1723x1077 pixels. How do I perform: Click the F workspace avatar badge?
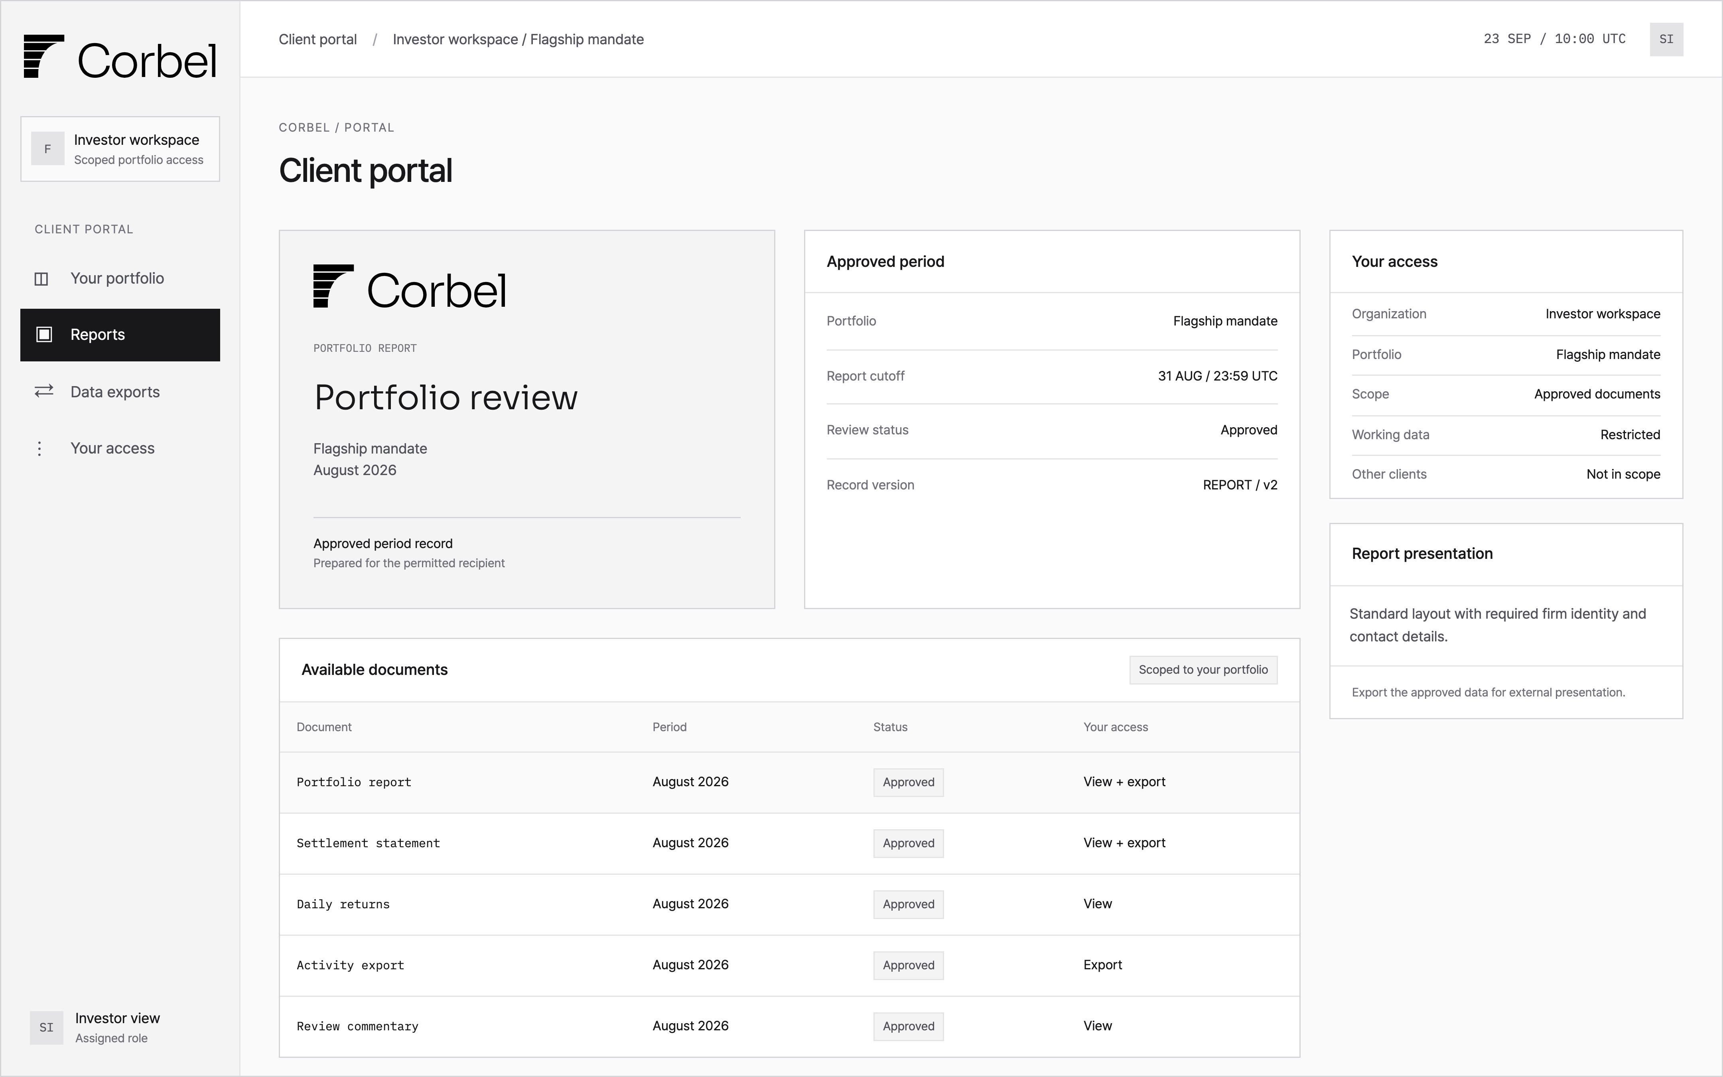48,149
